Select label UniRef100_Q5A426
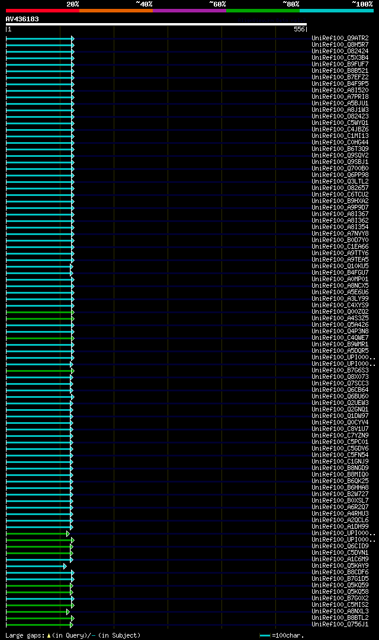379x640 pixels. tap(340, 325)
